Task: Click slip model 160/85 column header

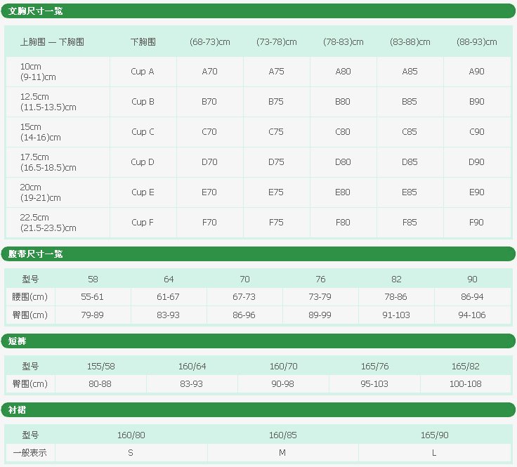Action: [x=282, y=435]
